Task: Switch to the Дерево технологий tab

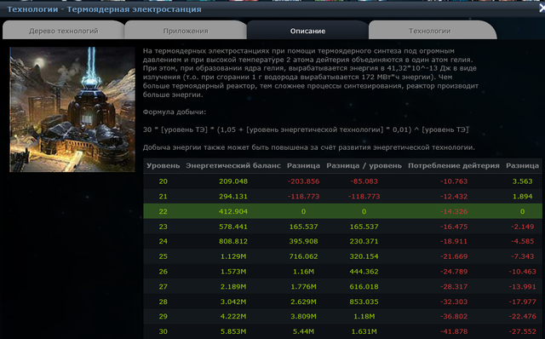Action: (x=64, y=31)
